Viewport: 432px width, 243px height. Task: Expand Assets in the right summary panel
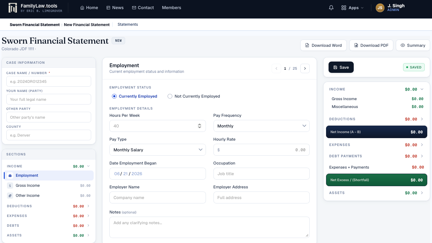[376, 193]
